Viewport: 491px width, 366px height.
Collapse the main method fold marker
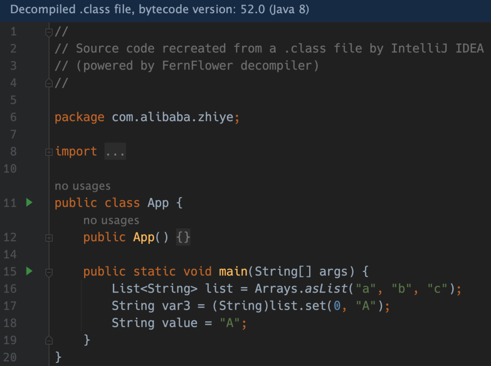coord(49,272)
